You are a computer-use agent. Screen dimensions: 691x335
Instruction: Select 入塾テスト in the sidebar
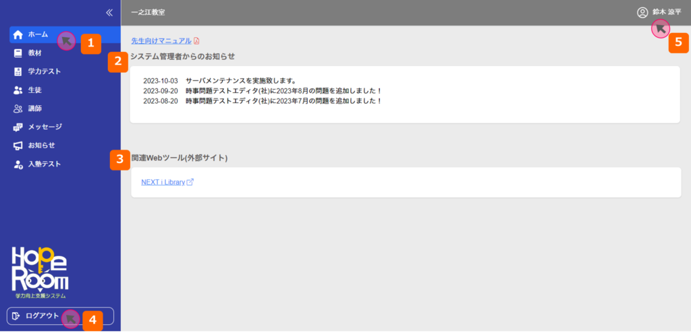[x=45, y=164]
